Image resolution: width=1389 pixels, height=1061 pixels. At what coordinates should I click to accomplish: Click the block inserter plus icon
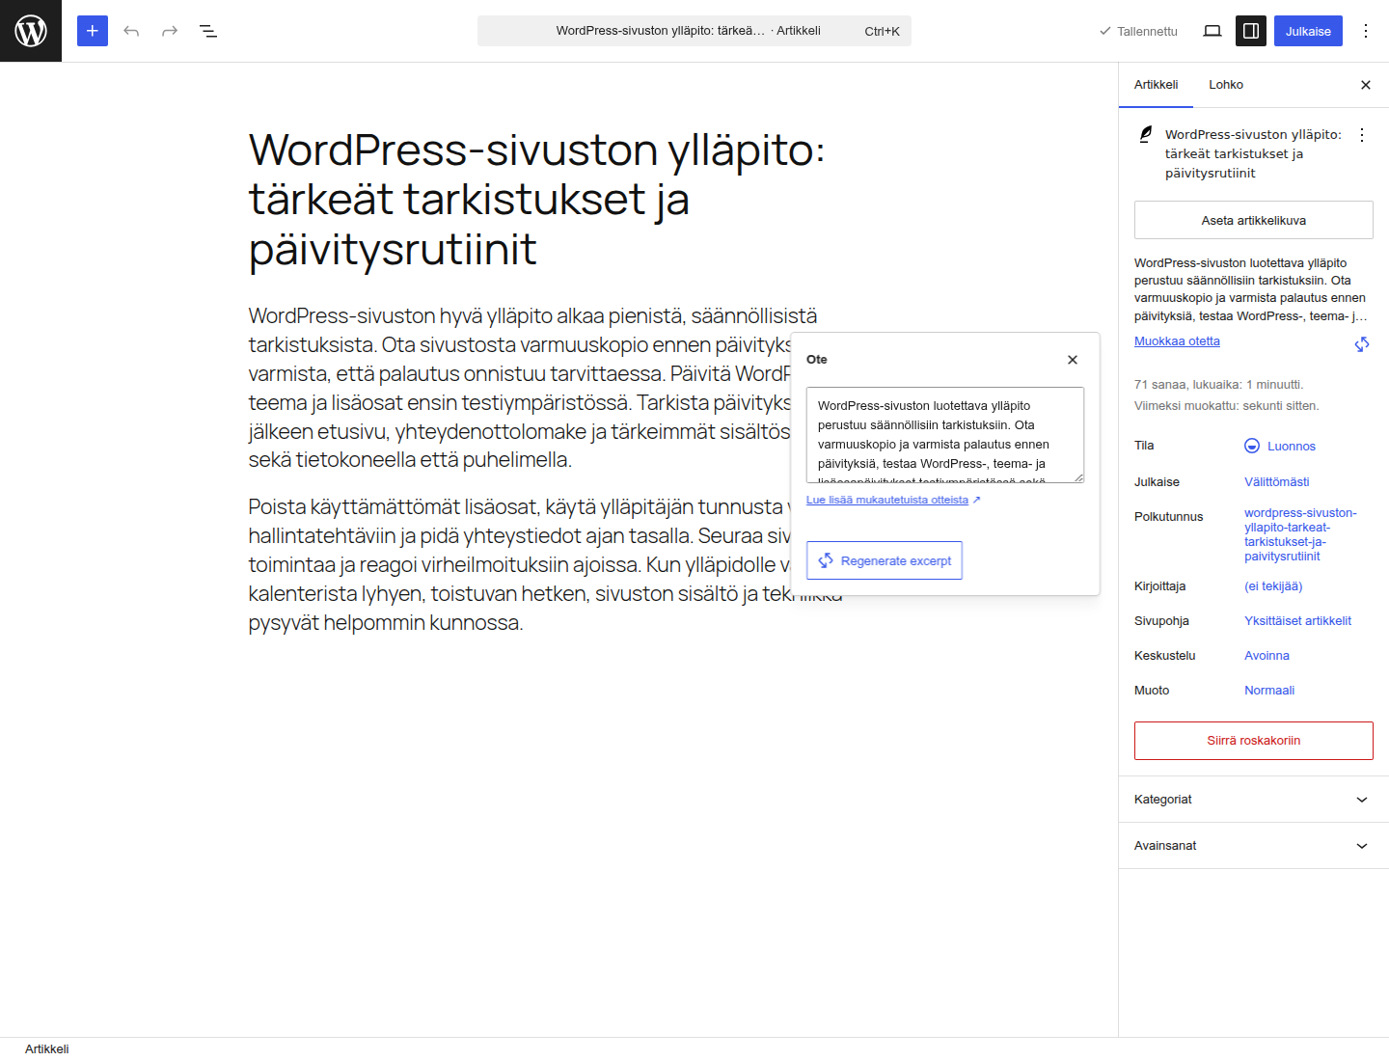tap(93, 31)
